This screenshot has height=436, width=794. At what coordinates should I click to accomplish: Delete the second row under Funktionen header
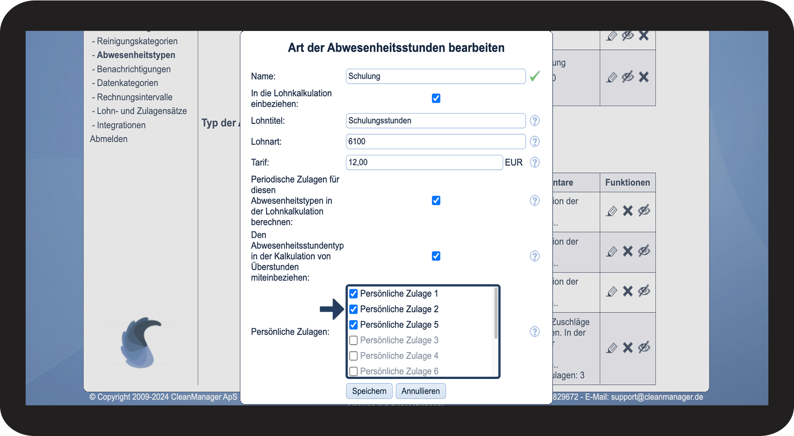click(x=628, y=251)
